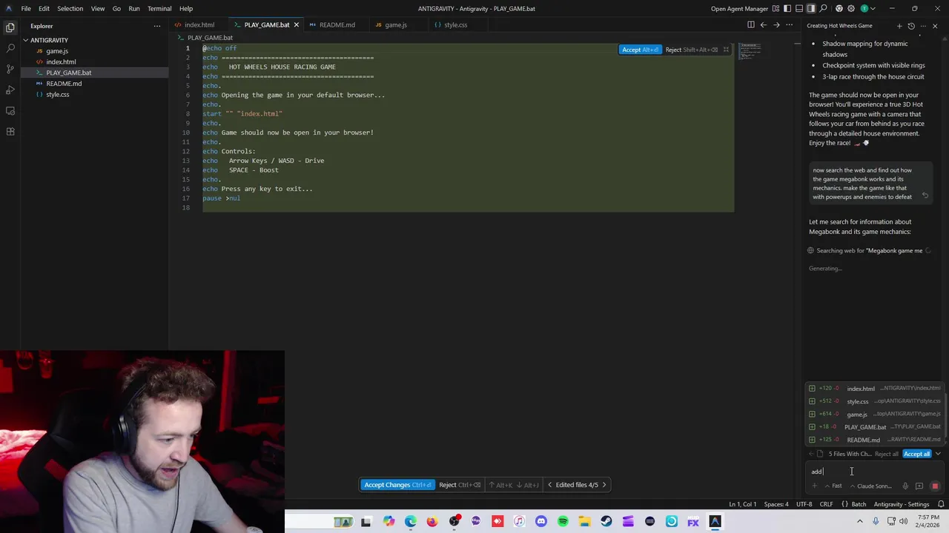The height and width of the screenshot is (533, 949).
Task: Click the chat message input field
Action: point(874,472)
